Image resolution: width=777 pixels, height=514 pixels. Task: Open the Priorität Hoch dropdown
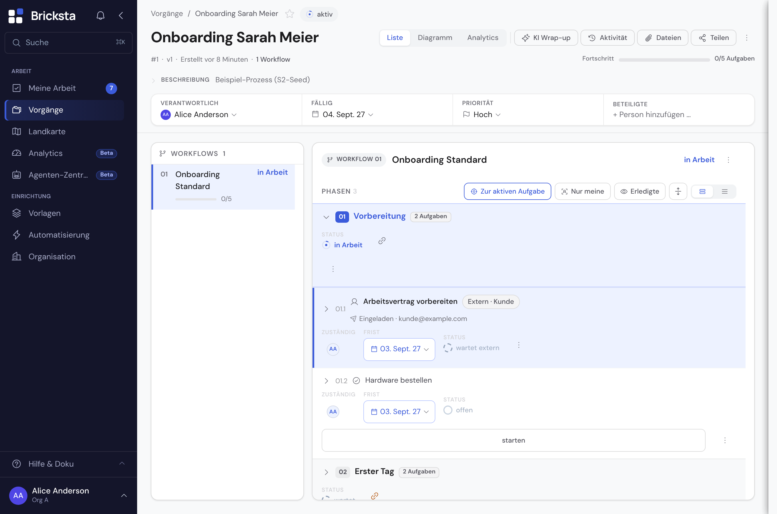pos(482,115)
